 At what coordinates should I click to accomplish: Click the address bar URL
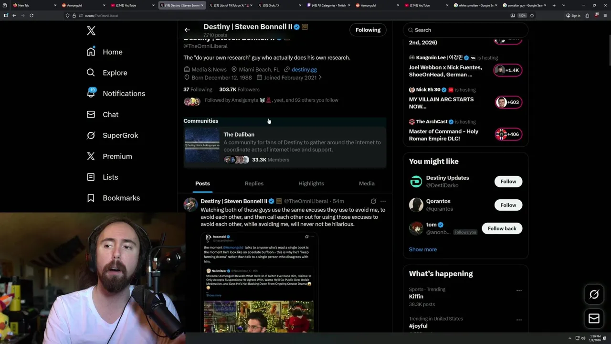[x=102, y=16]
